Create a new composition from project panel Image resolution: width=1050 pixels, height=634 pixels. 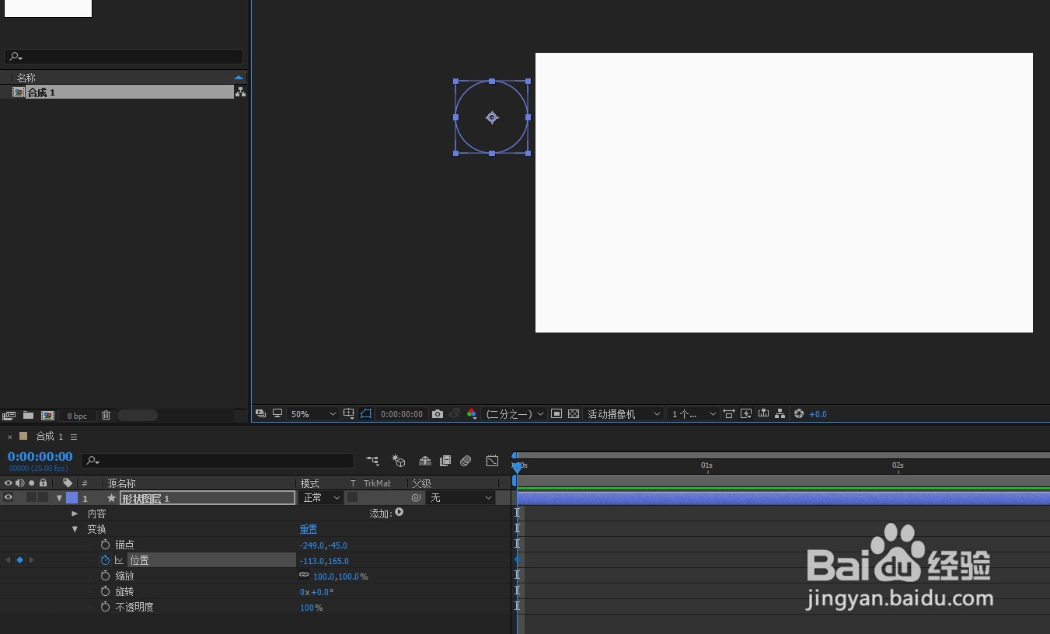(x=47, y=416)
